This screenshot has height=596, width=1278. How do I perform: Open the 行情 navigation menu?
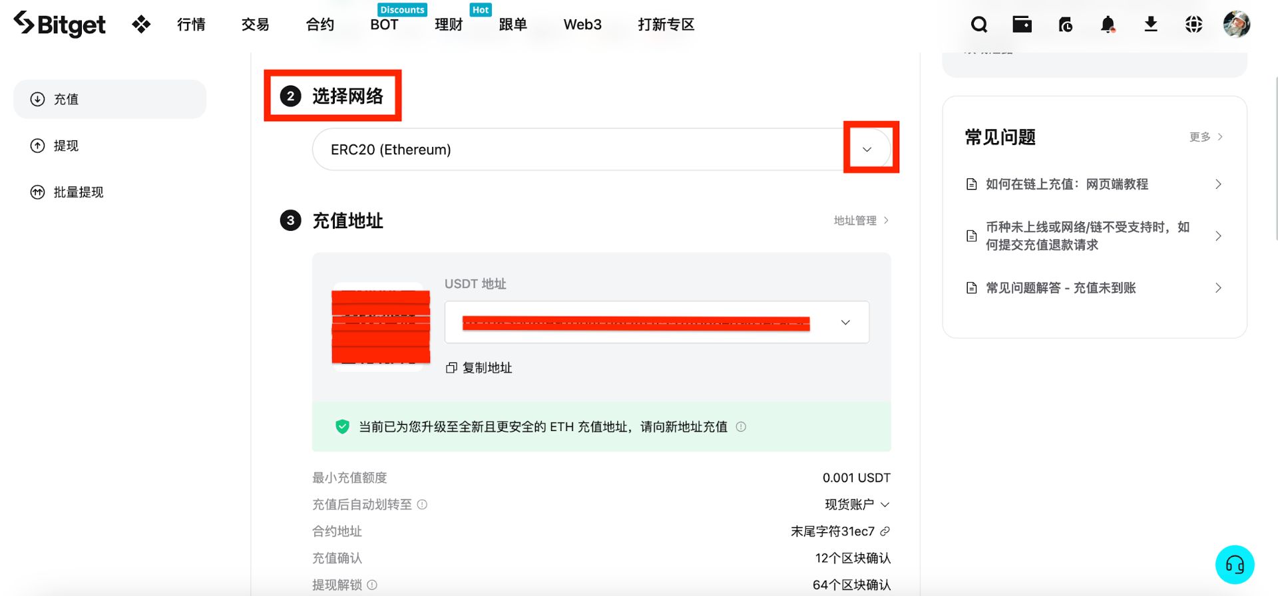[191, 25]
